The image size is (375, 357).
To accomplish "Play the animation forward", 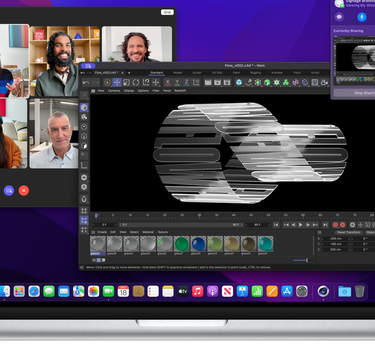I will 301,225.
